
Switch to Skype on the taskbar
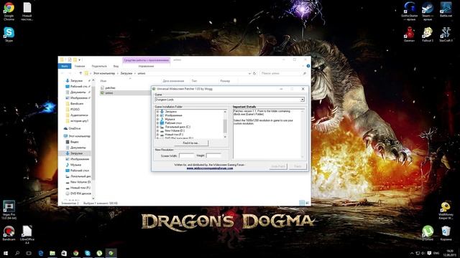click(x=88, y=253)
